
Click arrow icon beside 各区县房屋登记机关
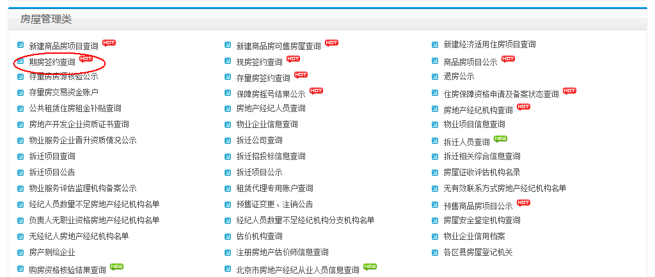click(435, 252)
